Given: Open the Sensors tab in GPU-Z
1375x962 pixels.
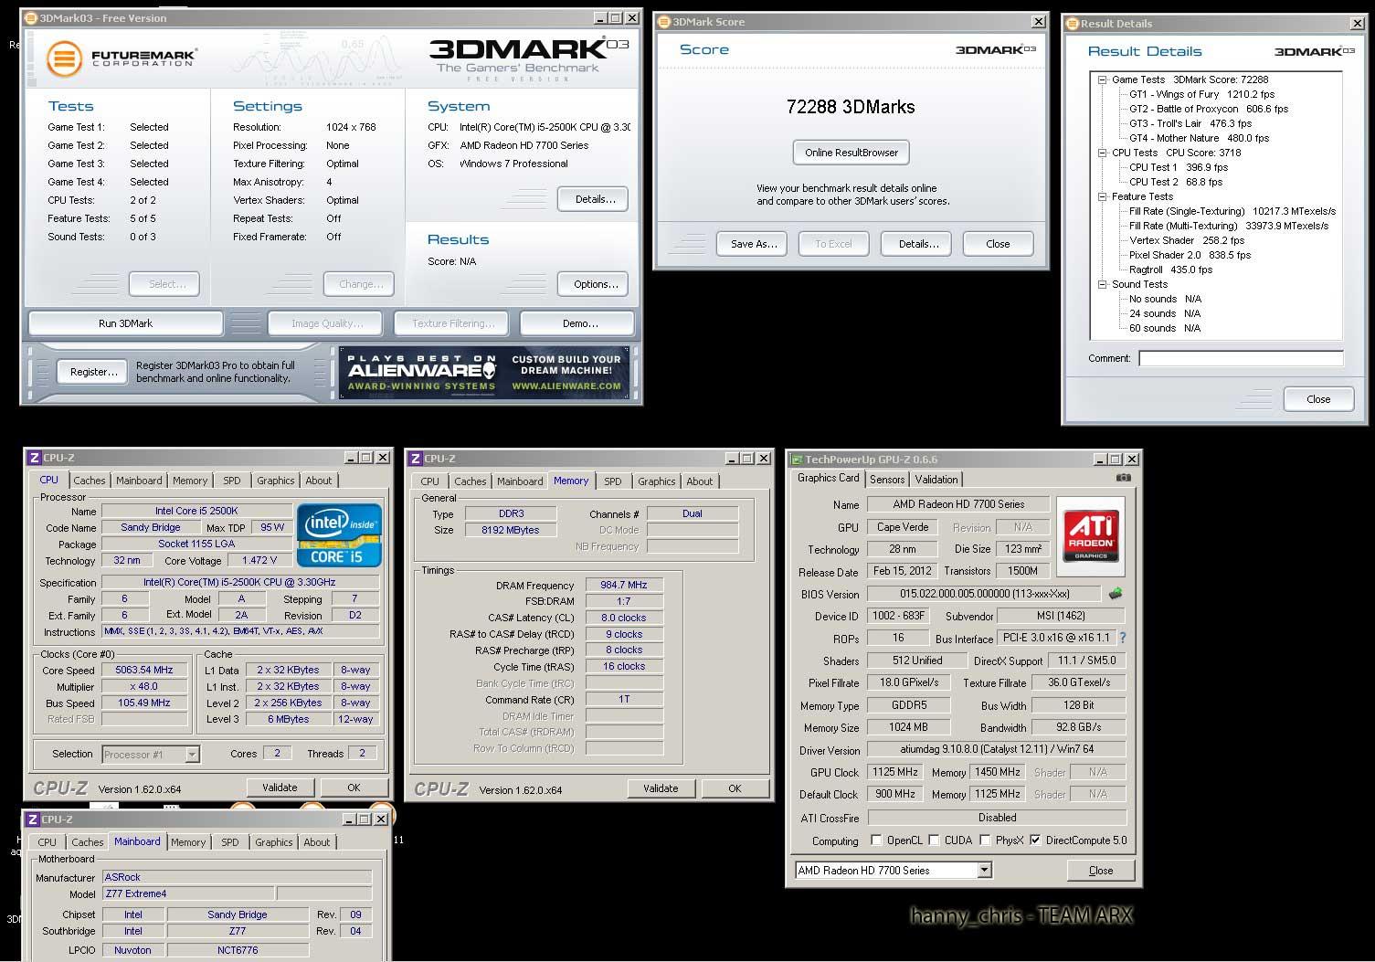Looking at the screenshot, I should [887, 480].
